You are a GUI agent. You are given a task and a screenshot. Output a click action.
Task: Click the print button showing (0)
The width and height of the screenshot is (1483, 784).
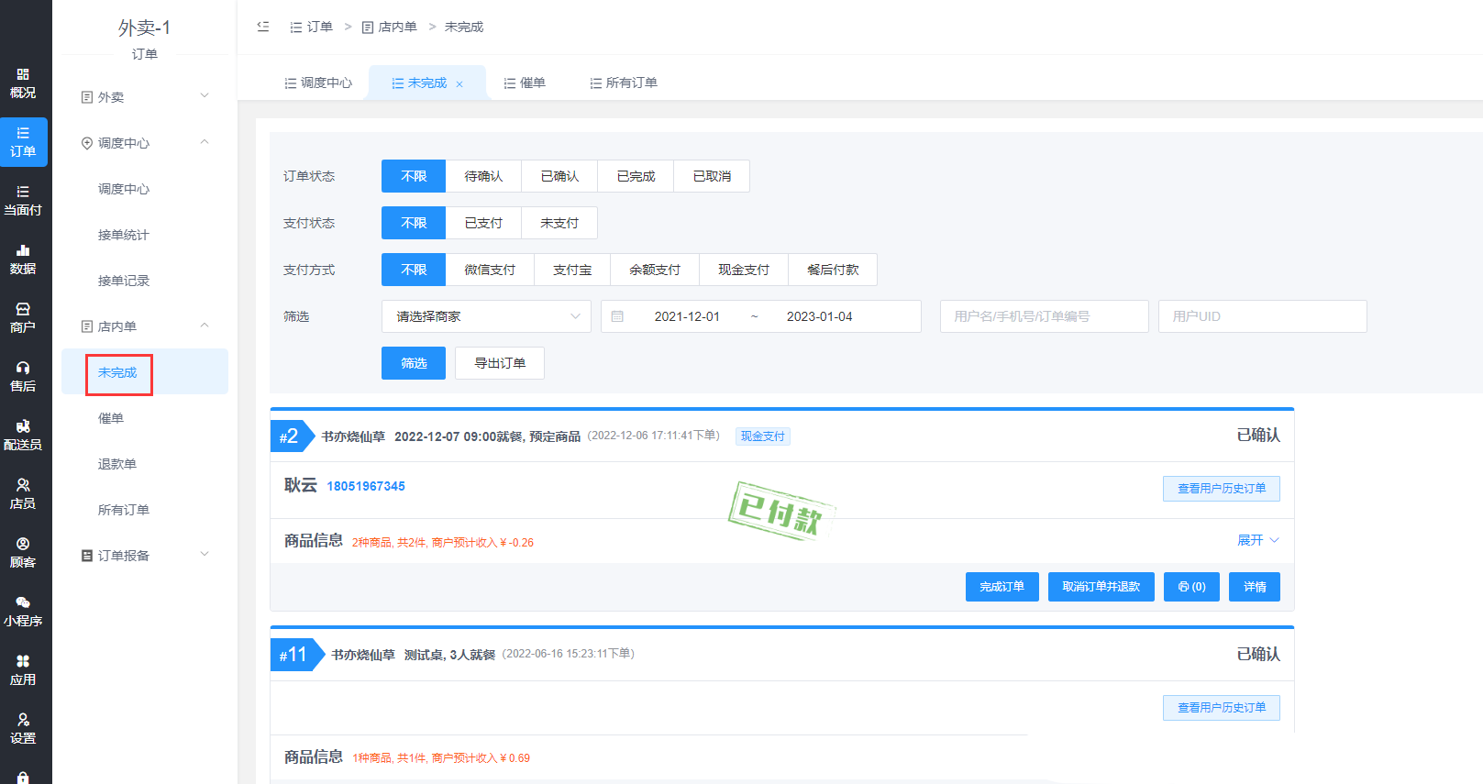[x=1191, y=587]
